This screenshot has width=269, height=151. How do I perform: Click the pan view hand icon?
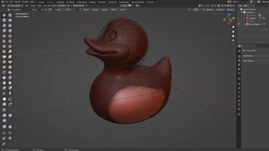pos(233,32)
